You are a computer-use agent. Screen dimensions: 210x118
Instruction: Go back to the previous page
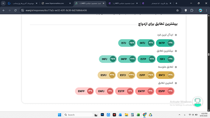tap(4, 10)
